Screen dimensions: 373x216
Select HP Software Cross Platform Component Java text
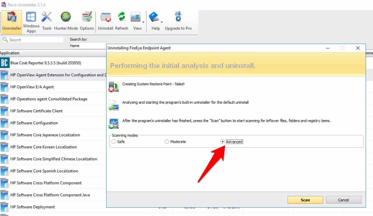pos(50,195)
